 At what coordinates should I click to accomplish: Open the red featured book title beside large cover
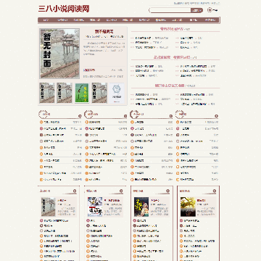104,31
